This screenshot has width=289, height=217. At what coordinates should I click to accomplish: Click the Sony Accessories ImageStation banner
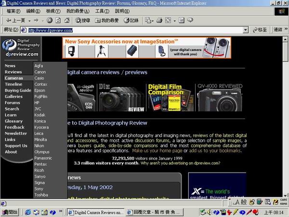[147, 48]
